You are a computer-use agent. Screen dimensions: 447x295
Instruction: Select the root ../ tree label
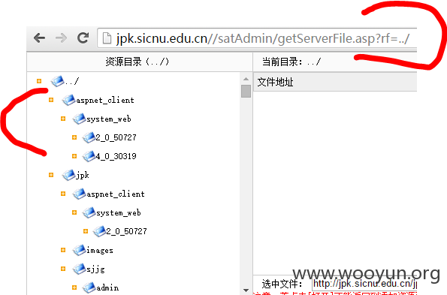(72, 81)
